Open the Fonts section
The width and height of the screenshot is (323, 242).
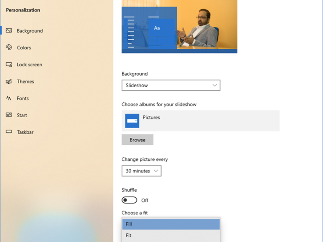(23, 98)
